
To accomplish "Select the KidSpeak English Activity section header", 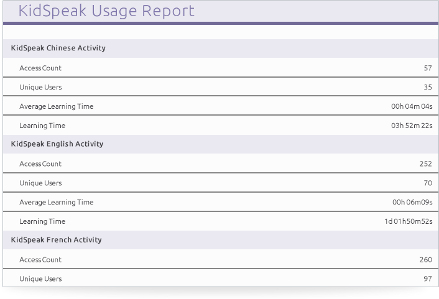I will (57, 144).
